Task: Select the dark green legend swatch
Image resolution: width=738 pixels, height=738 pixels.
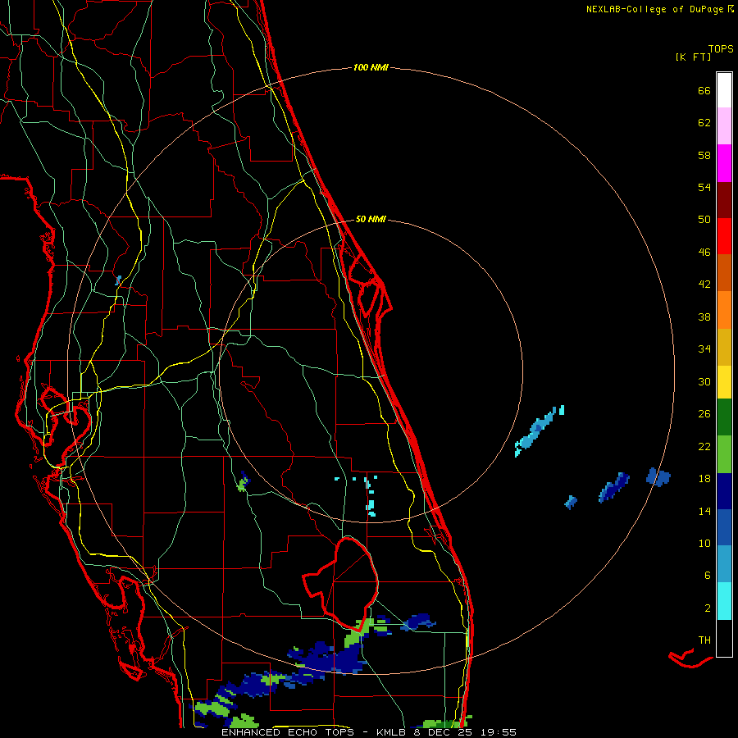Action: [724, 417]
